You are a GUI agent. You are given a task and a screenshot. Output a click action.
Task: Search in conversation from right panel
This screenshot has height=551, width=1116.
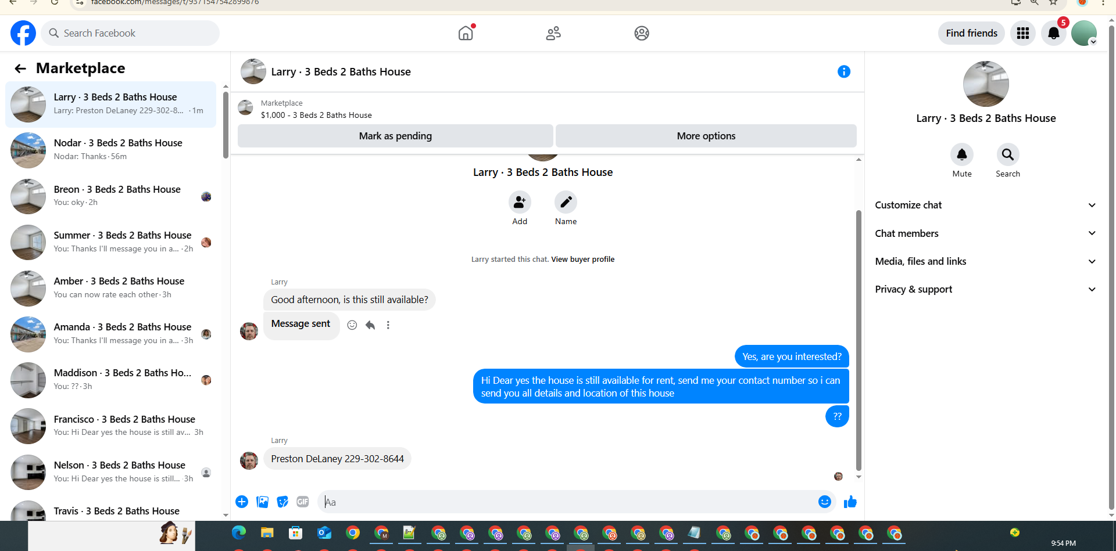(1008, 154)
